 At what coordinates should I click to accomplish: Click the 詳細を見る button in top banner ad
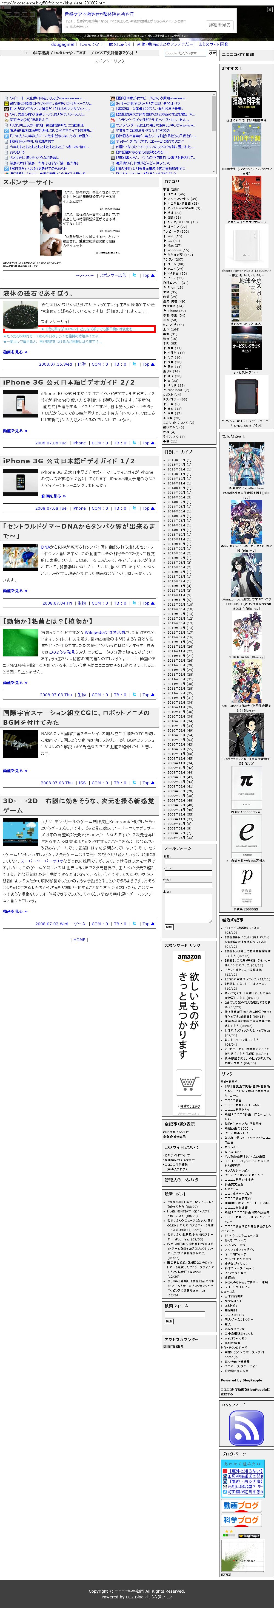[219, 25]
